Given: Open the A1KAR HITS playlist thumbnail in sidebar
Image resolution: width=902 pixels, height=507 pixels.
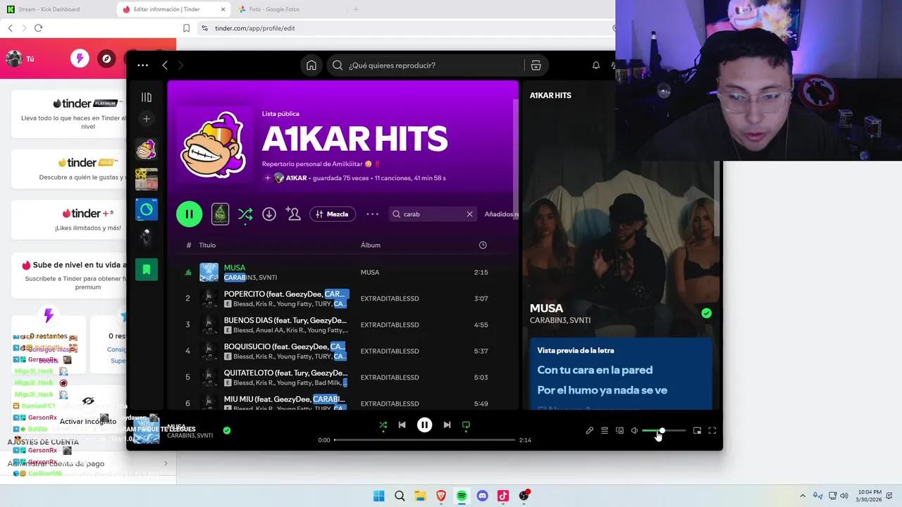Looking at the screenshot, I should [x=147, y=149].
